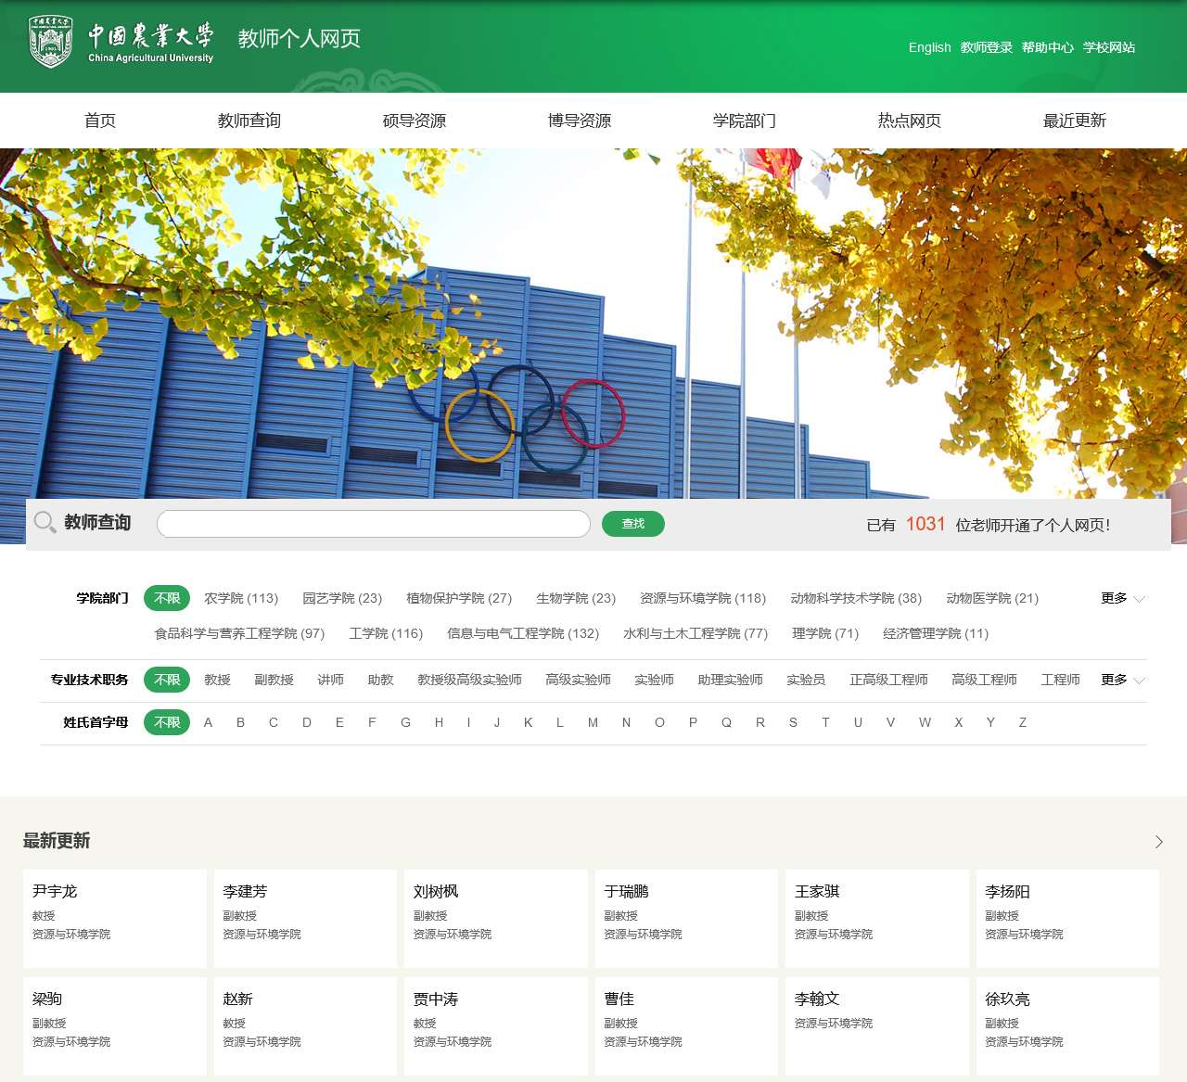The height and width of the screenshot is (1082, 1187).
Task: Filter job title by 教授级高级实验师
Action: click(469, 680)
